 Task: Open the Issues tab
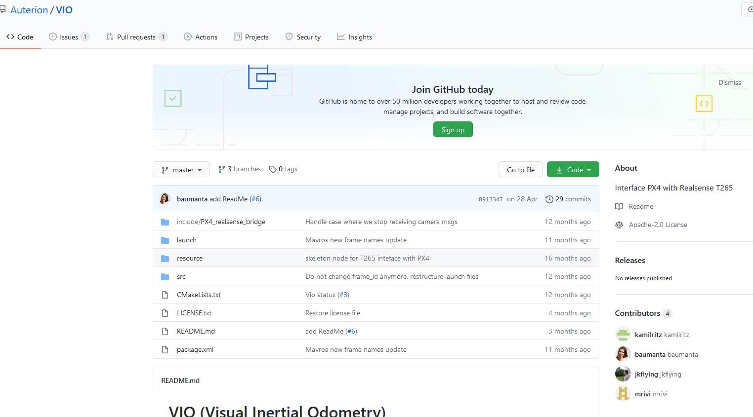point(69,37)
